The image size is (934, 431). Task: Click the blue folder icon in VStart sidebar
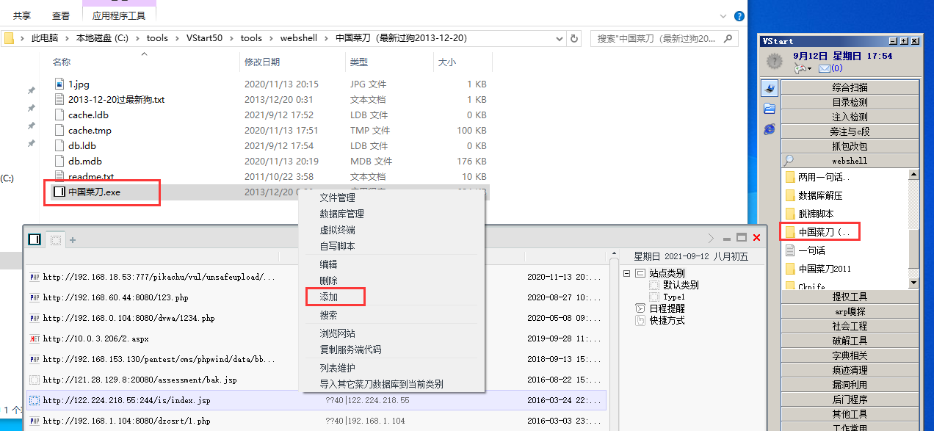pyautogui.click(x=769, y=109)
